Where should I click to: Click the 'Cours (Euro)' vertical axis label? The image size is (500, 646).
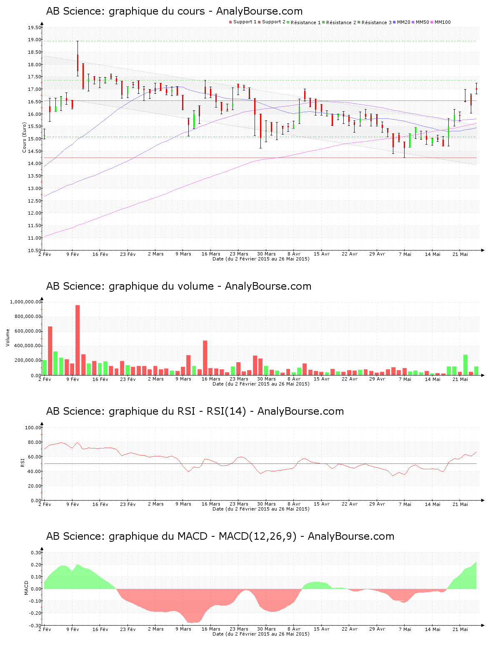pyautogui.click(x=24, y=138)
